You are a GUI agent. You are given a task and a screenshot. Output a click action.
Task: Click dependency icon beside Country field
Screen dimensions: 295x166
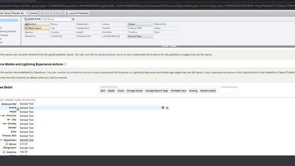coord(4,124)
